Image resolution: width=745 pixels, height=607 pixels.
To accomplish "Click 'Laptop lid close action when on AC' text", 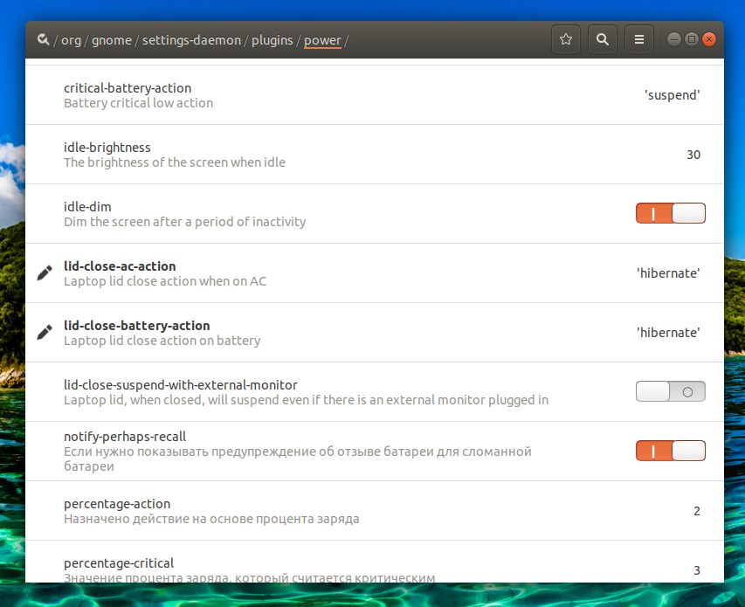I will 165,281.
